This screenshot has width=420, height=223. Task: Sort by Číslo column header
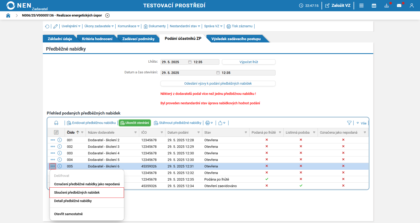click(x=71, y=133)
